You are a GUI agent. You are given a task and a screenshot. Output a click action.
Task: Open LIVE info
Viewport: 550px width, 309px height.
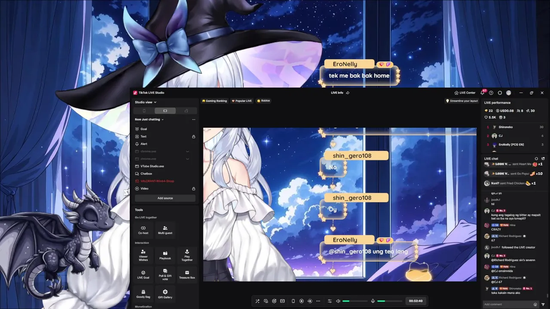coord(337,93)
